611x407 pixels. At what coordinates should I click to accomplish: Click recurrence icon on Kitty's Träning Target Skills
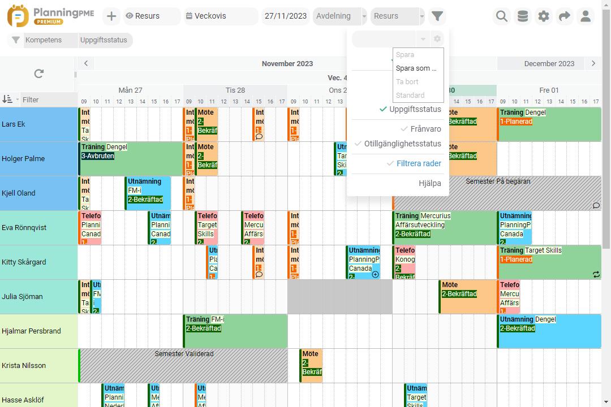click(596, 274)
